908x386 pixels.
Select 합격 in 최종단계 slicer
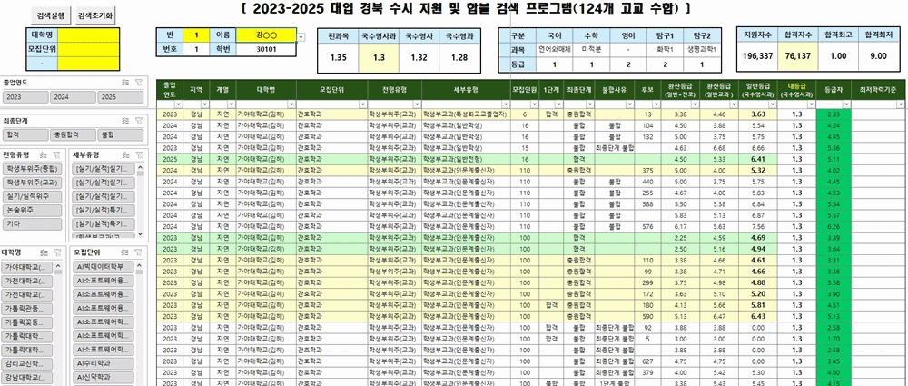(x=25, y=135)
